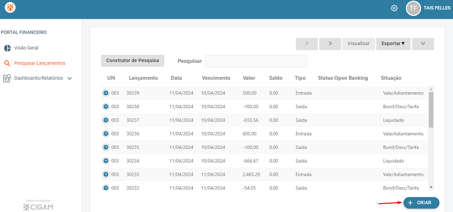Click vencimento 11/04/2024 in row 30233
Viewport: 453px width, 212px height.
coord(214,175)
